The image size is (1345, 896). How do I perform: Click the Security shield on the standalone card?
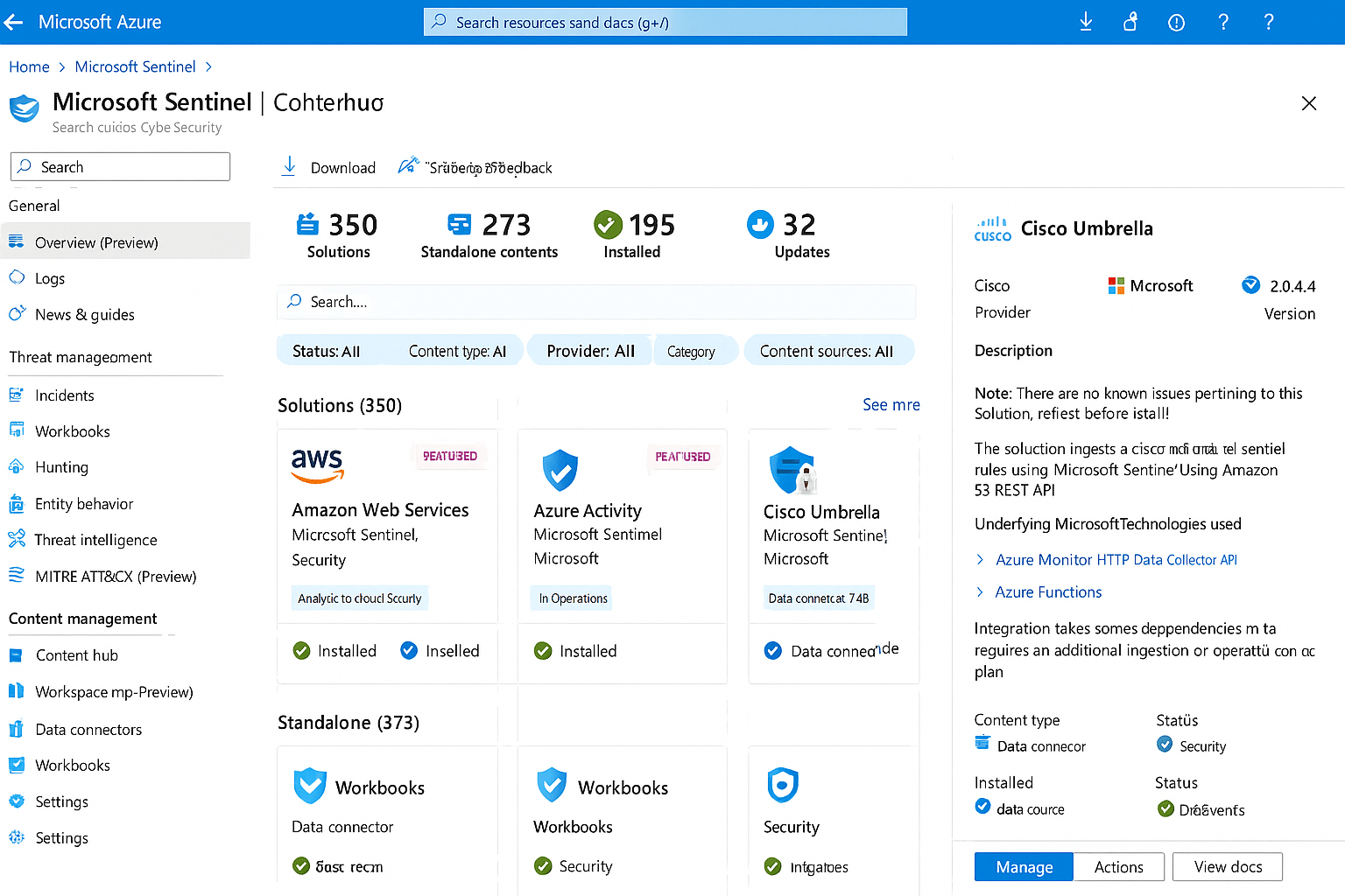pyautogui.click(x=783, y=785)
